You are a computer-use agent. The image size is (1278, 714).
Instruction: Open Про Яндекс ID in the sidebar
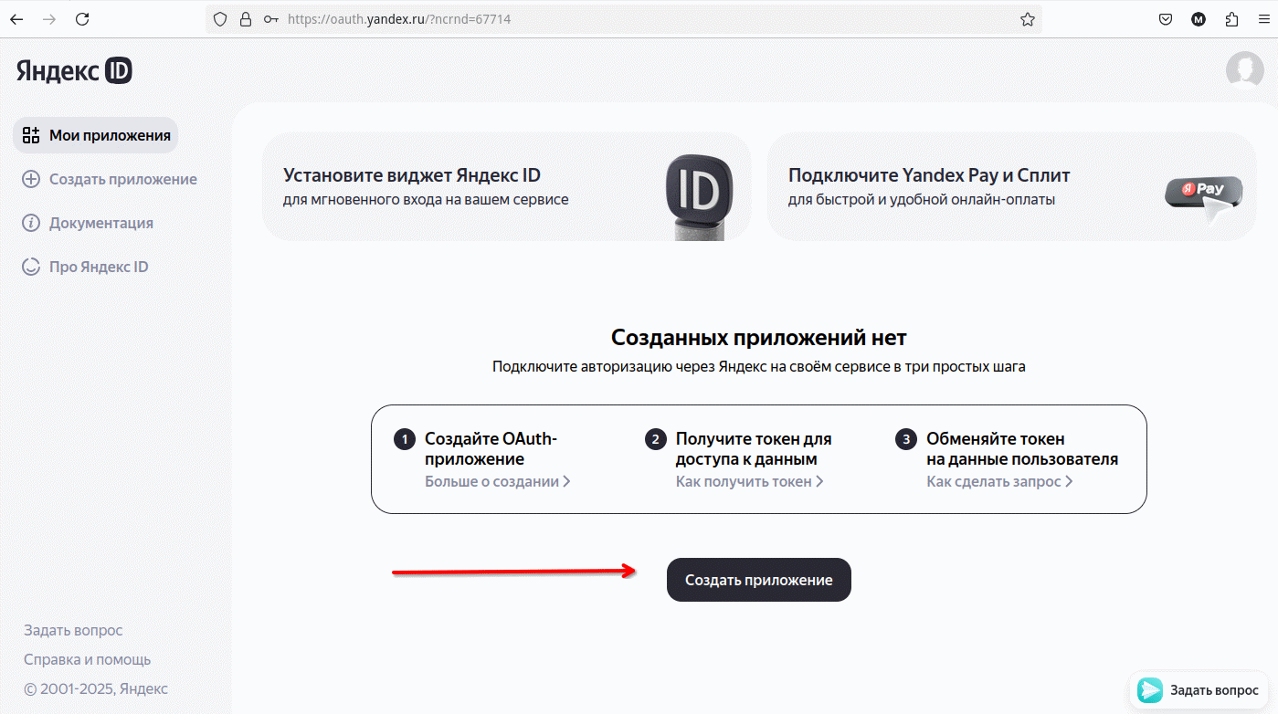(85, 267)
